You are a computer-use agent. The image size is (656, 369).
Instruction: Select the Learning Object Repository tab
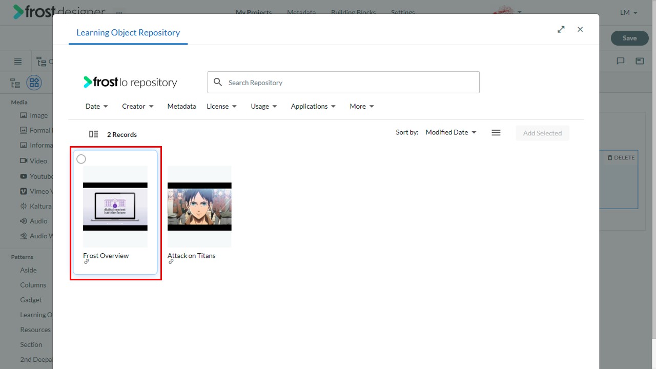coord(128,32)
